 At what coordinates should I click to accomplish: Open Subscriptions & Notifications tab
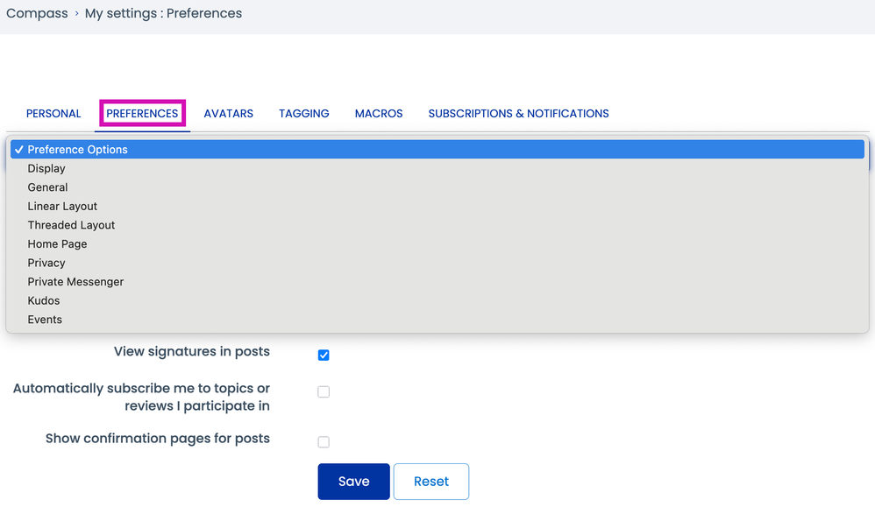[x=518, y=114]
